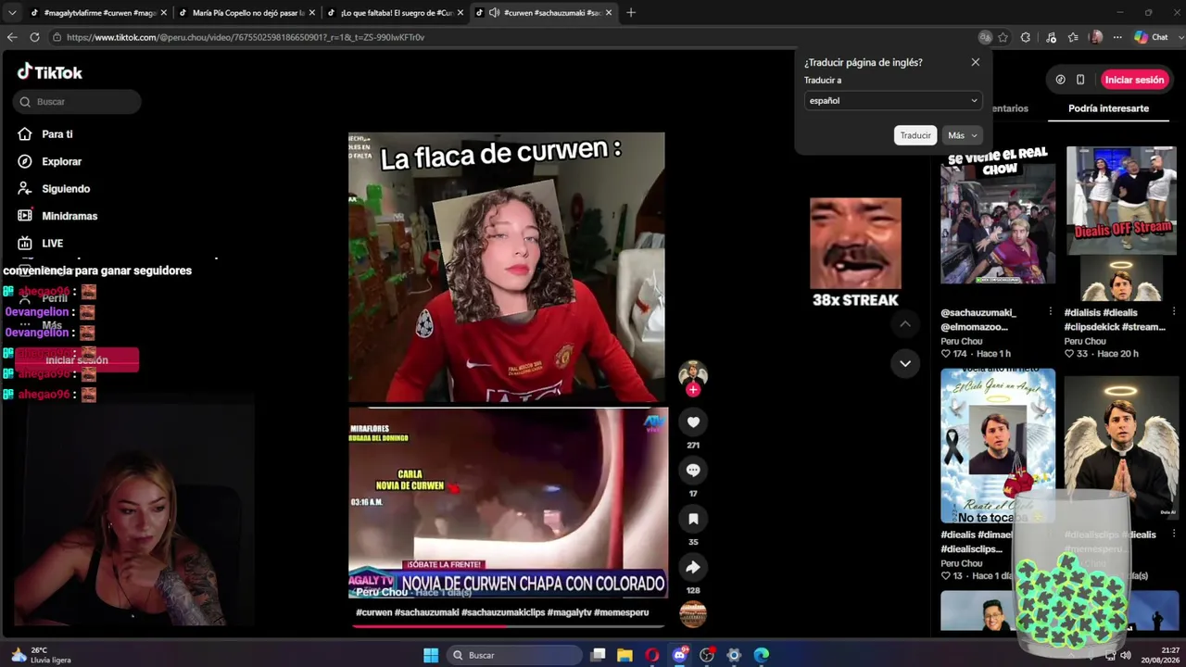This screenshot has height=667, width=1186.
Task: Open the Copilot Chat button in Edge
Action: point(1151,37)
